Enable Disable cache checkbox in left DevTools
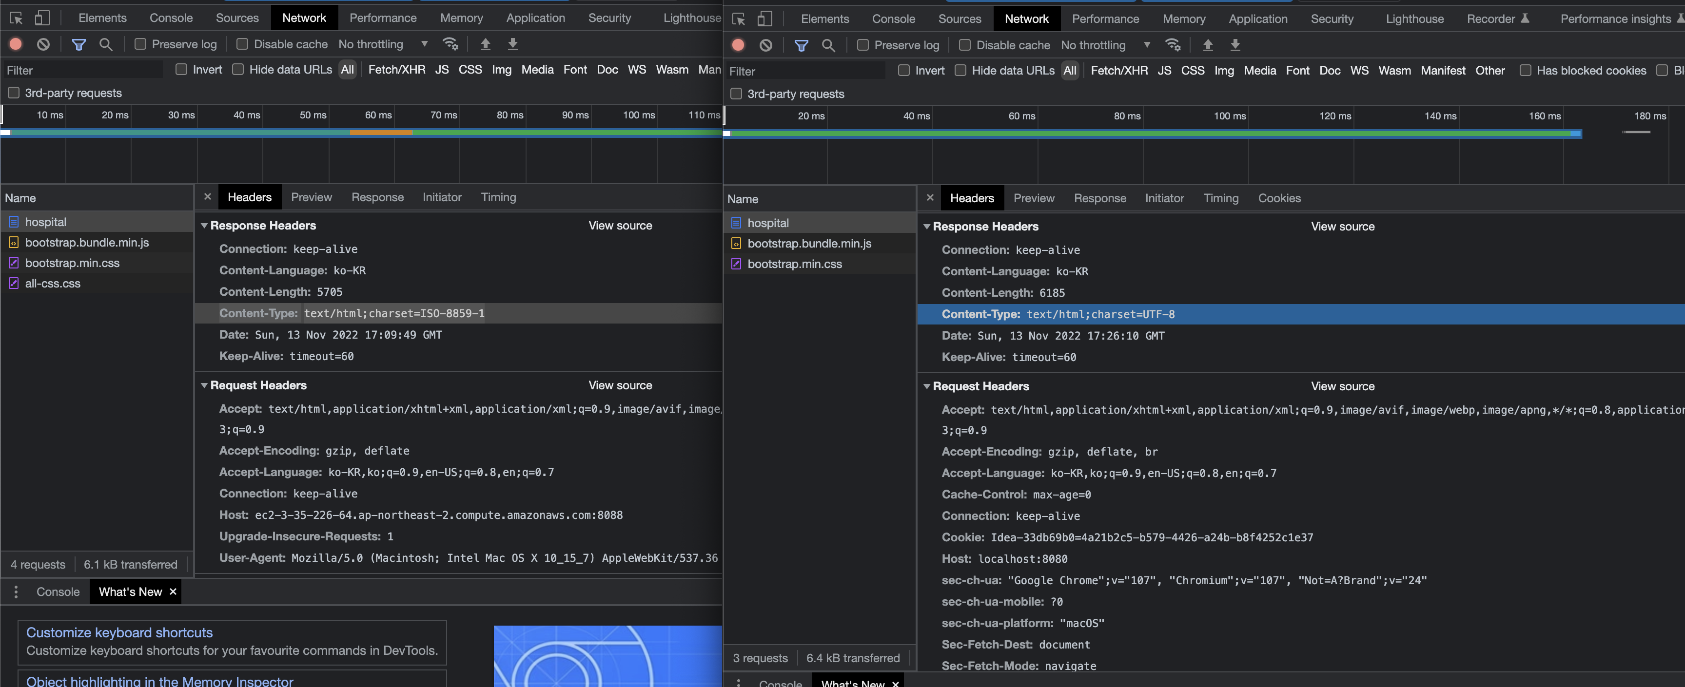Screen dimensions: 1685x687 coord(242,44)
